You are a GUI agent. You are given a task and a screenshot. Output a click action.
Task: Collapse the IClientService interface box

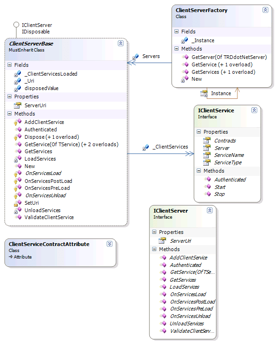pyautogui.click(x=254, y=110)
